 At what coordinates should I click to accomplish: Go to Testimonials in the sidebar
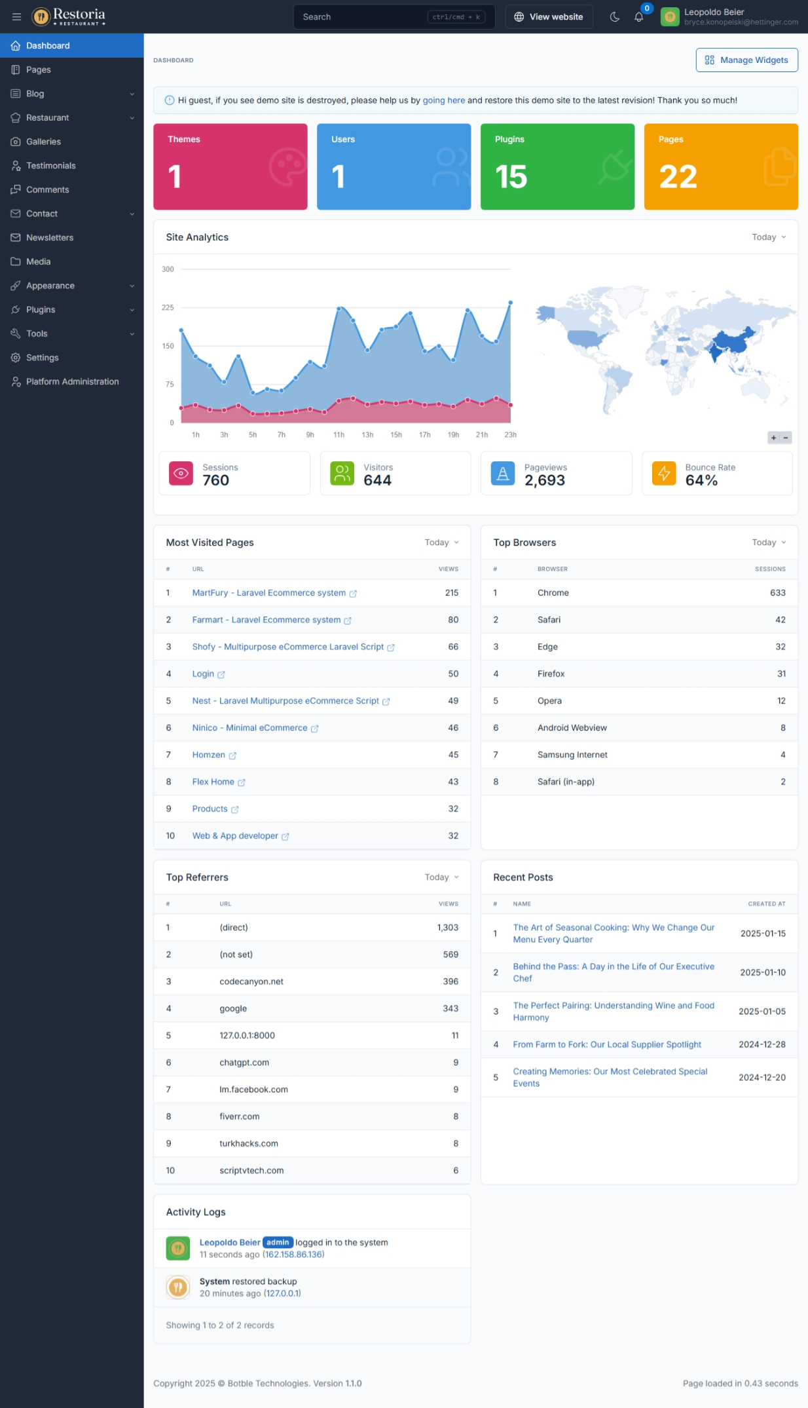[50, 166]
